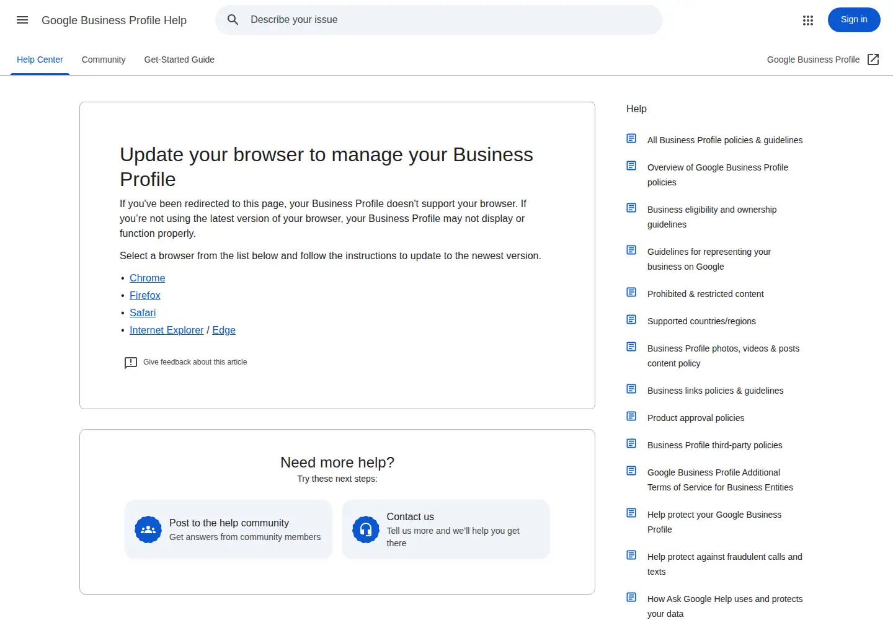Open the Community tab
The width and height of the screenshot is (893, 620).
pos(104,60)
